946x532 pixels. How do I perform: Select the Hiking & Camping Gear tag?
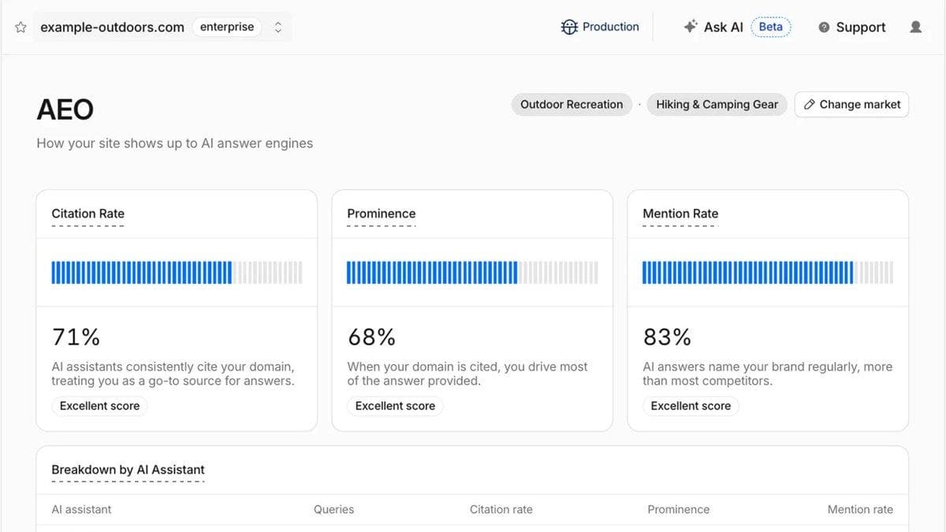[717, 104]
